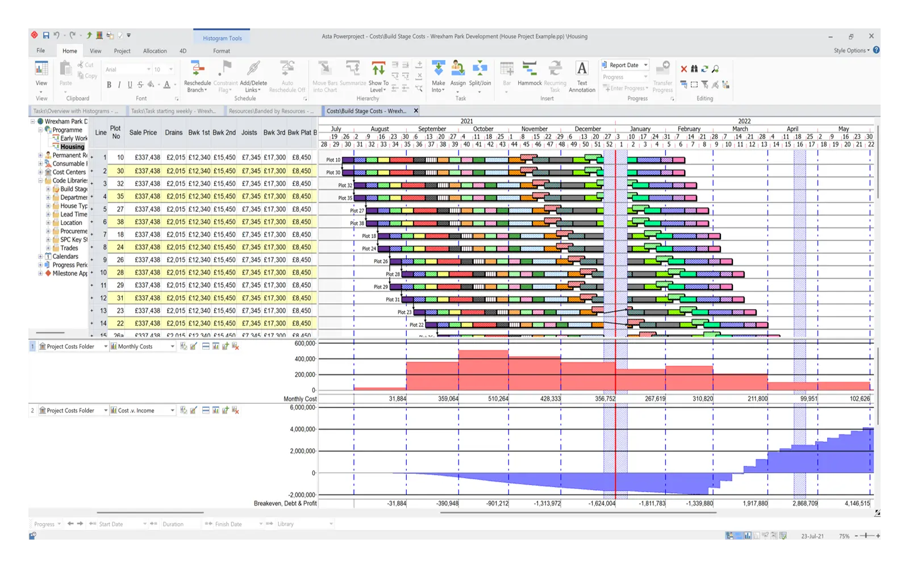Select the Text Annotation tool
Screen dimensions: 909x568
tap(582, 77)
